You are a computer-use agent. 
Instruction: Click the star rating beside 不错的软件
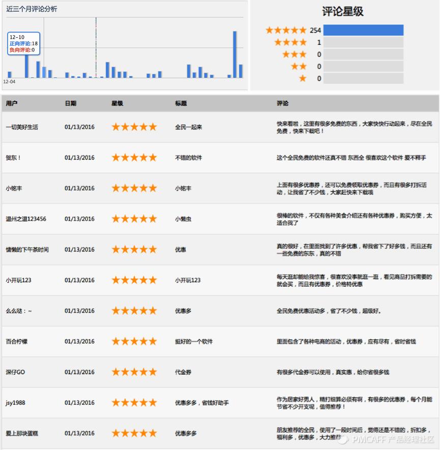(x=134, y=157)
